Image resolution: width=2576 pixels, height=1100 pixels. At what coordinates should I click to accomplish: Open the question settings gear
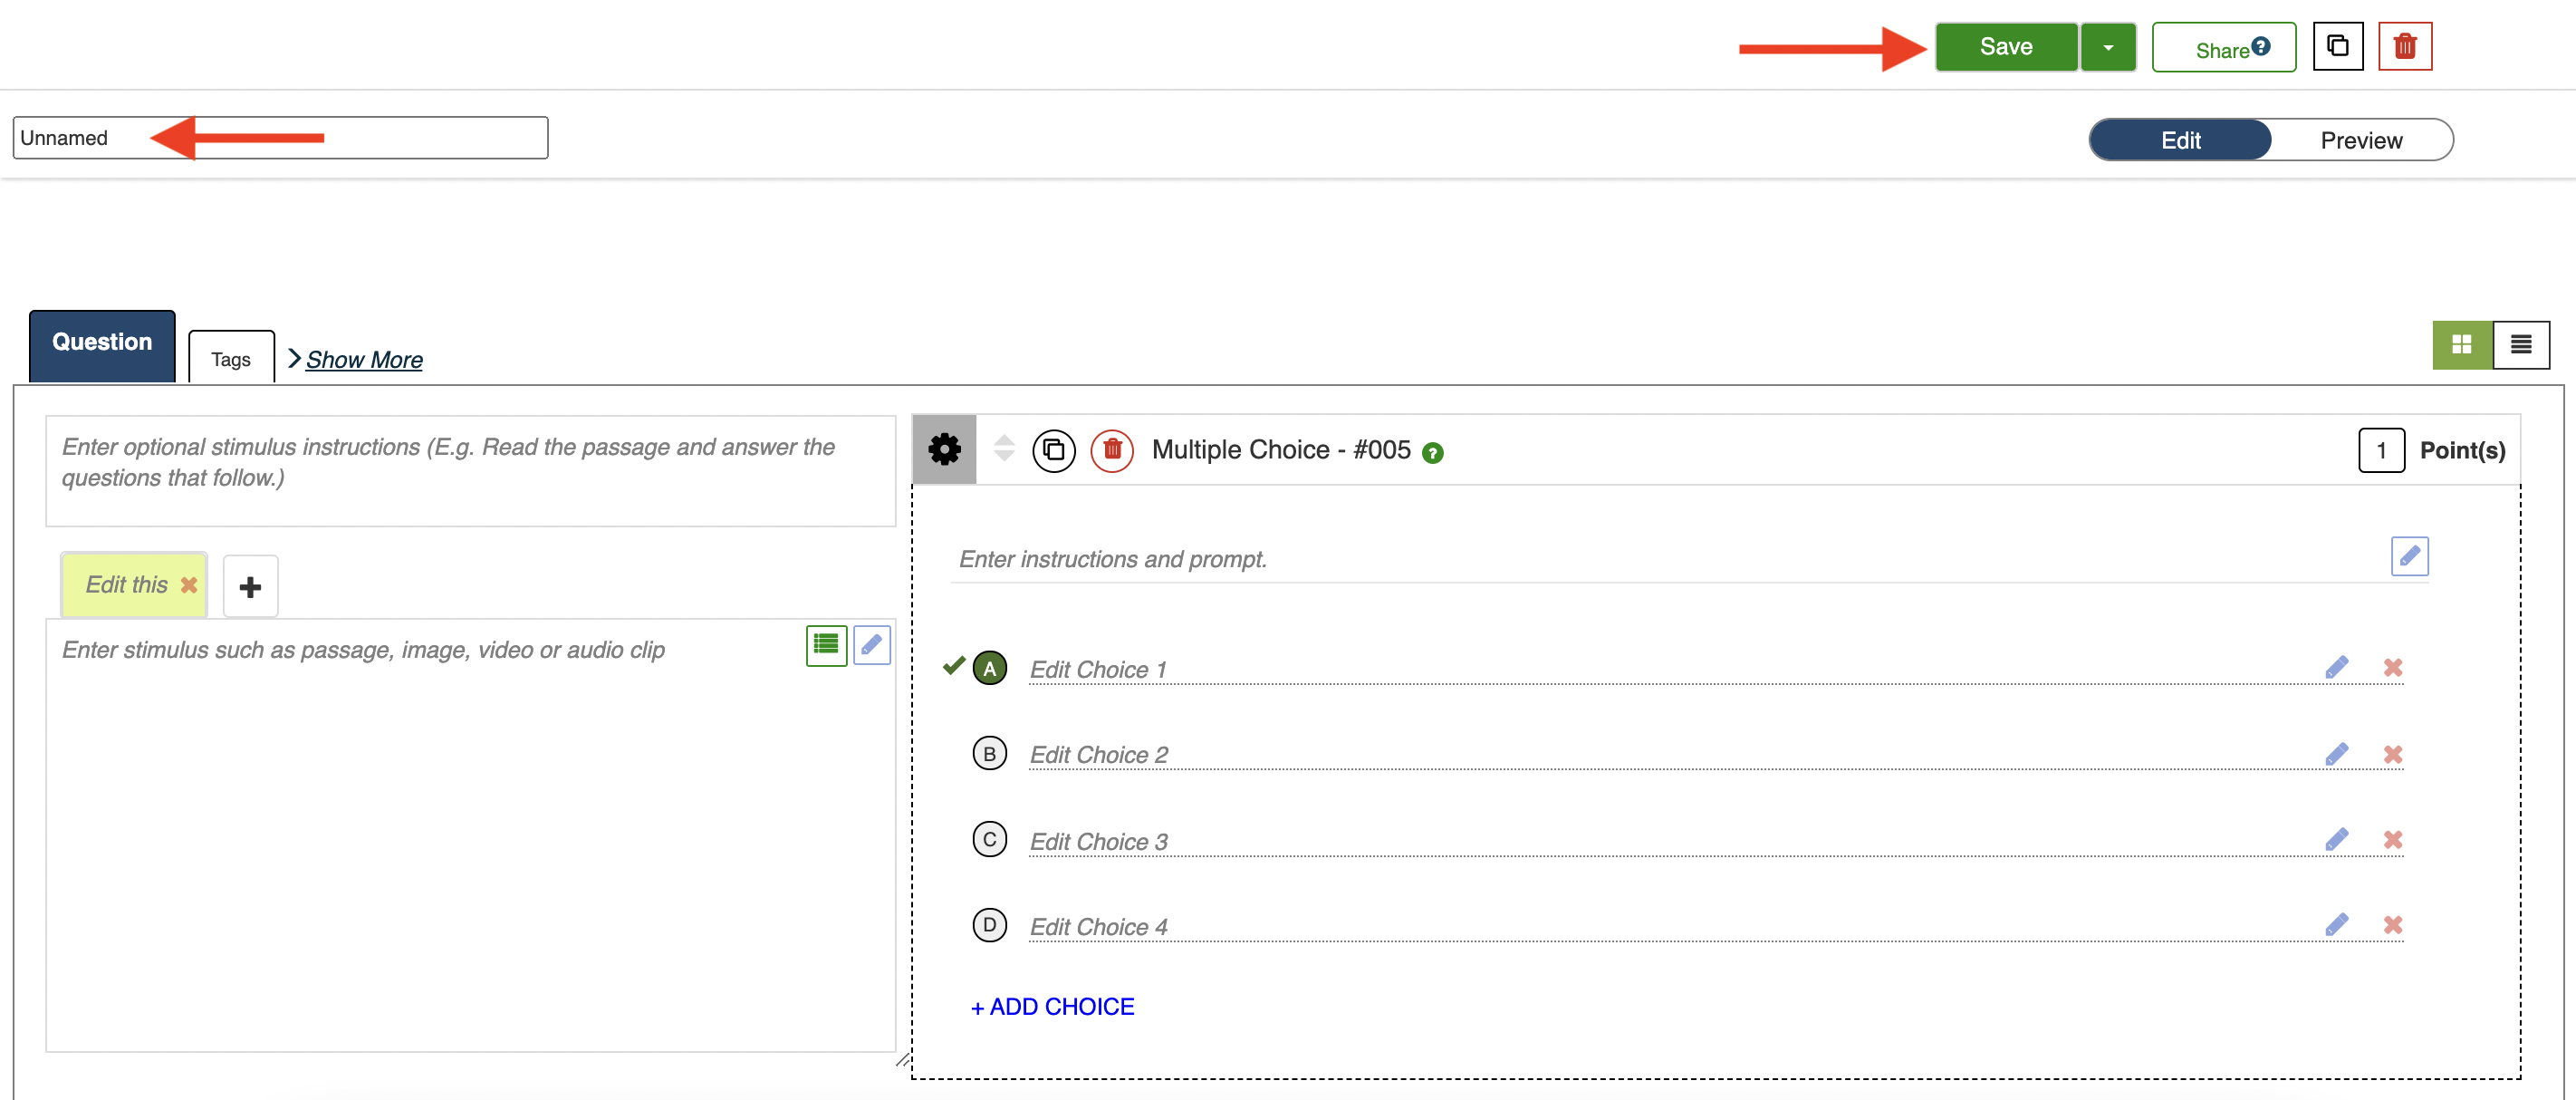(x=944, y=450)
